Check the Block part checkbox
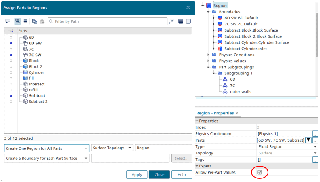The width and height of the screenshot is (320, 182). click(11, 61)
